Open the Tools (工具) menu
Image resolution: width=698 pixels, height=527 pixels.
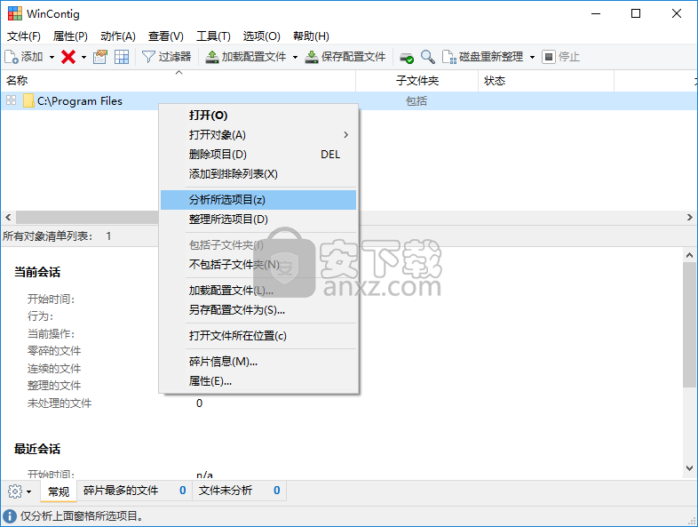coord(213,36)
